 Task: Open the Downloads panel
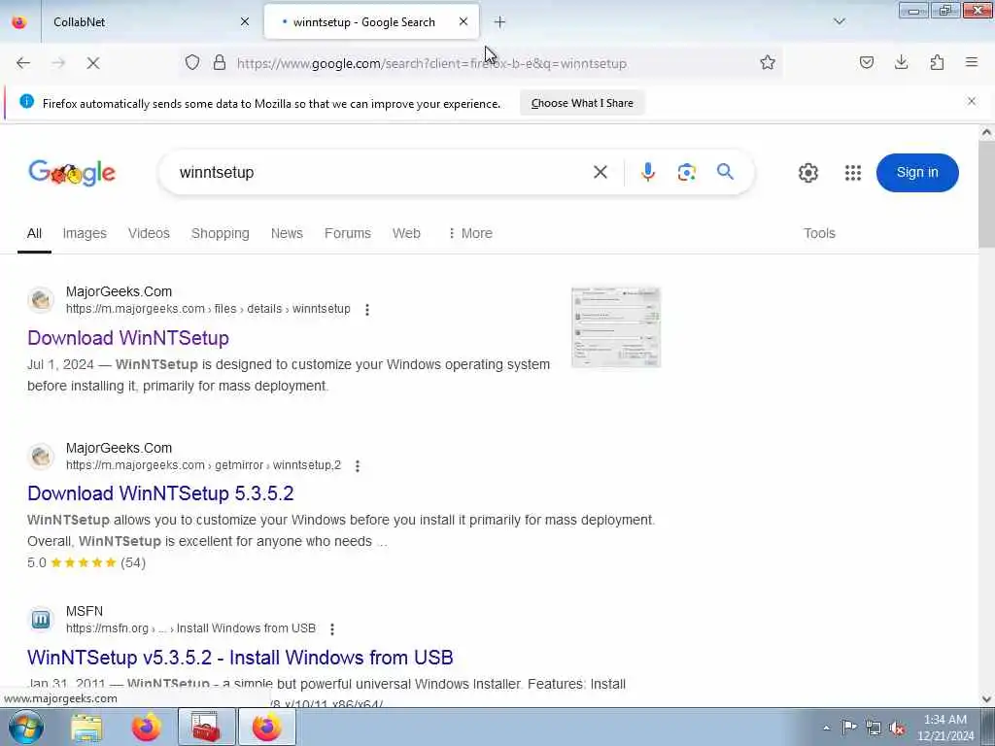tap(901, 62)
